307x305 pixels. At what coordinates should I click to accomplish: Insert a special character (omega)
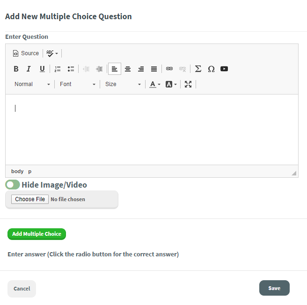point(211,69)
